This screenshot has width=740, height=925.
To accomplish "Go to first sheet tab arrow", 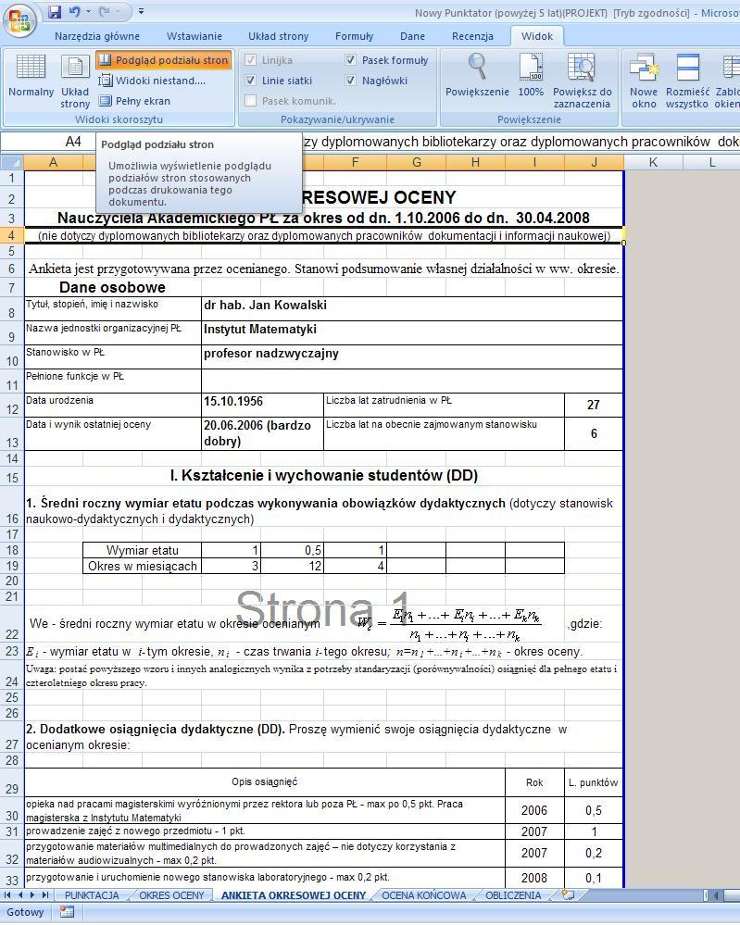I will click(x=7, y=895).
